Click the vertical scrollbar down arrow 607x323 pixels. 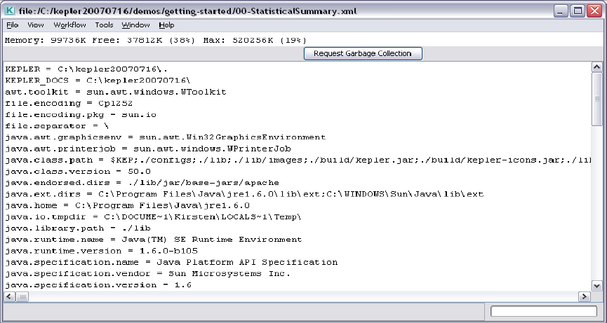point(596,285)
